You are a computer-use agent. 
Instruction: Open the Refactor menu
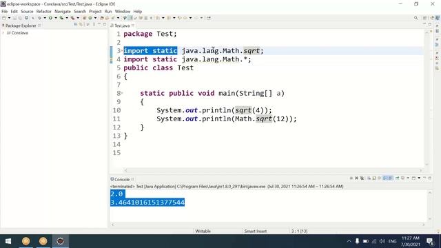pos(44,12)
